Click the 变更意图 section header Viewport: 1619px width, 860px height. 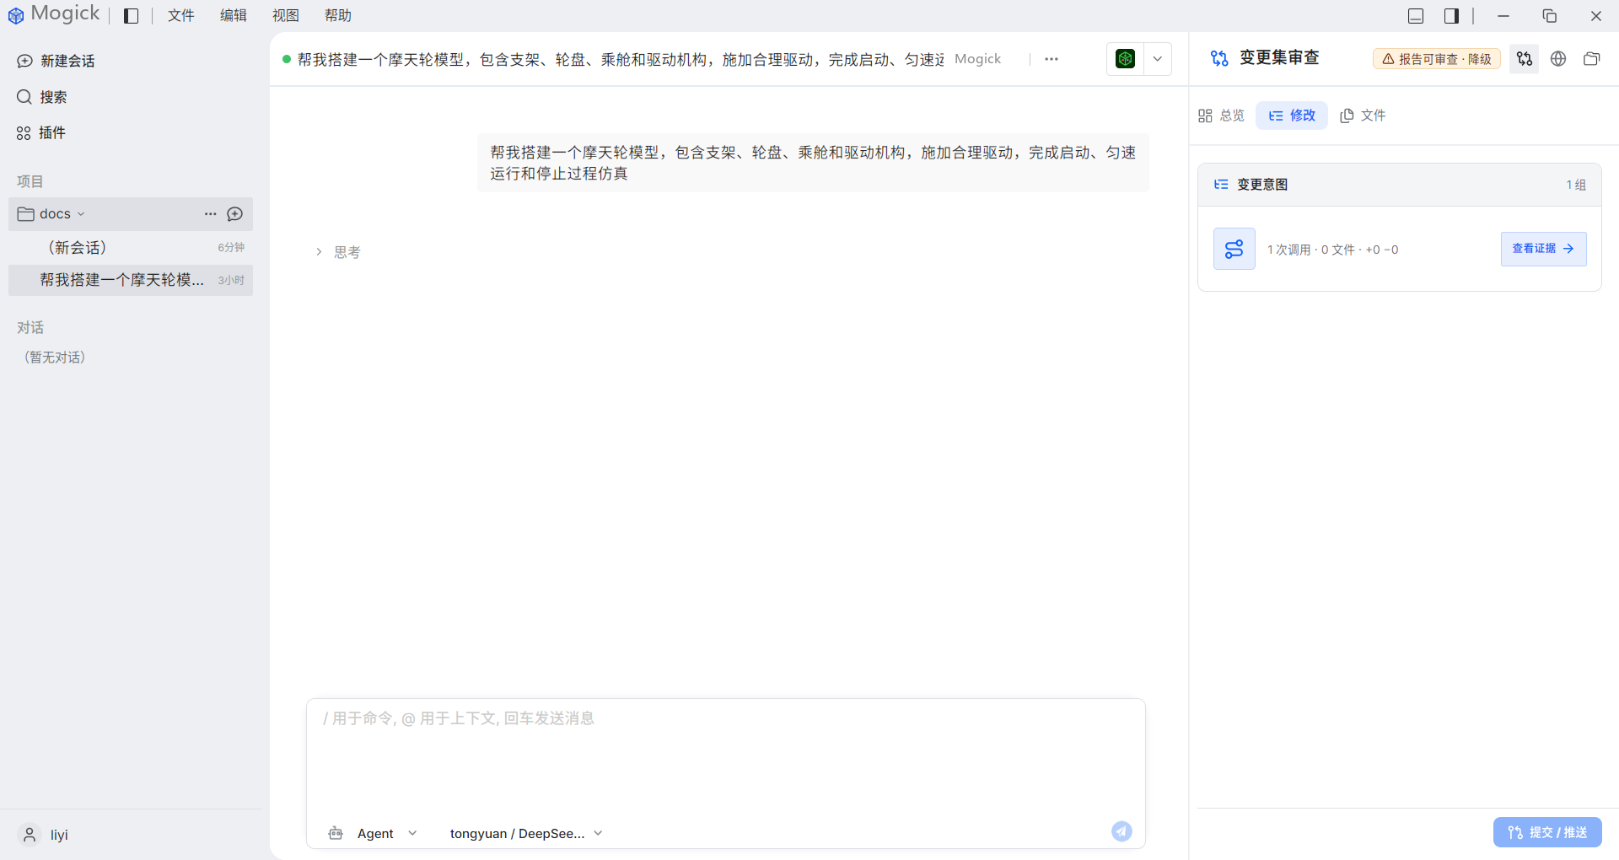point(1400,185)
